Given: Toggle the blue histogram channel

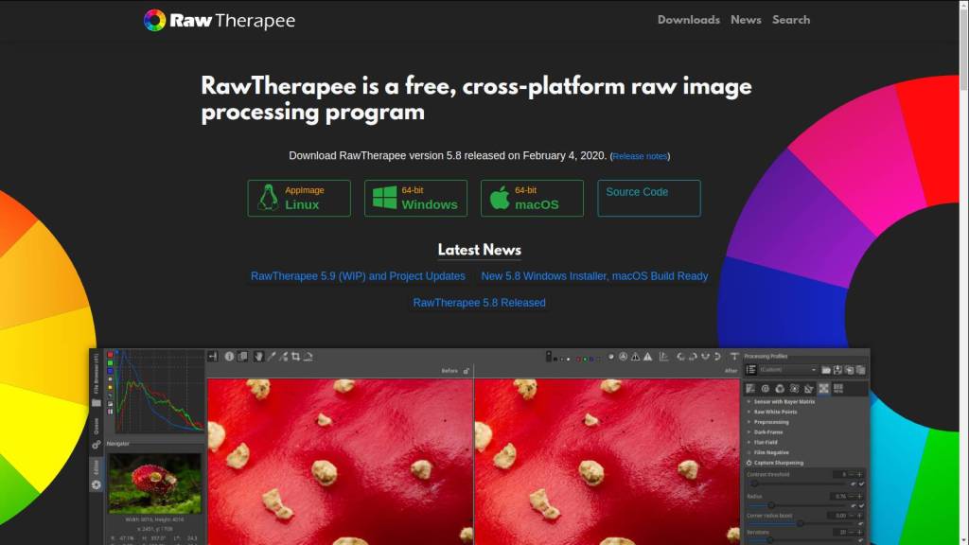Looking at the screenshot, I should (111, 371).
